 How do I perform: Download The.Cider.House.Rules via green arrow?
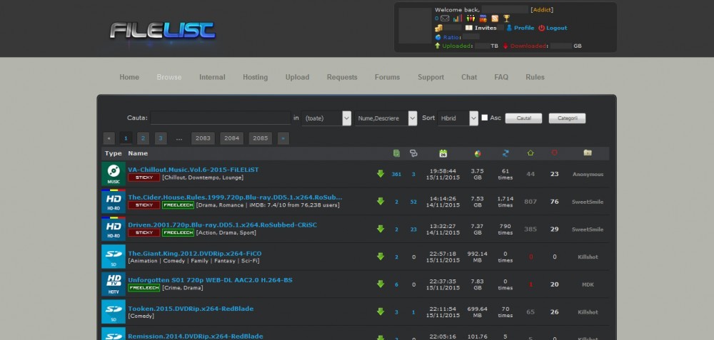[381, 202]
